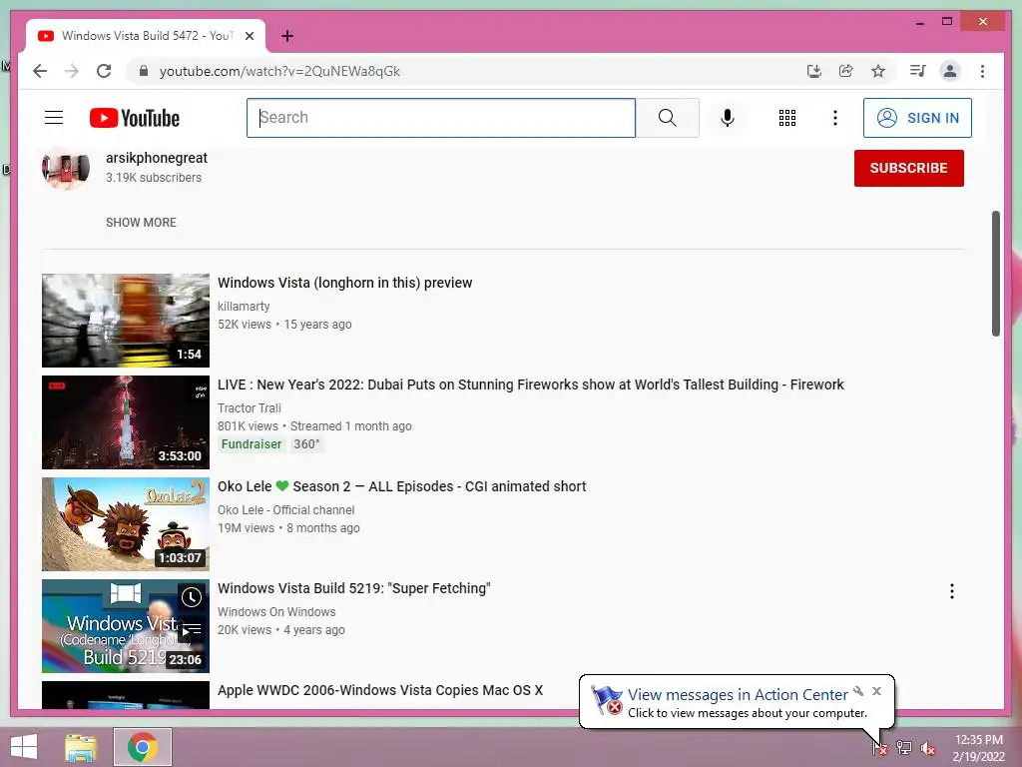The width and height of the screenshot is (1022, 767).
Task: Install app icon in address bar
Action: (814, 71)
